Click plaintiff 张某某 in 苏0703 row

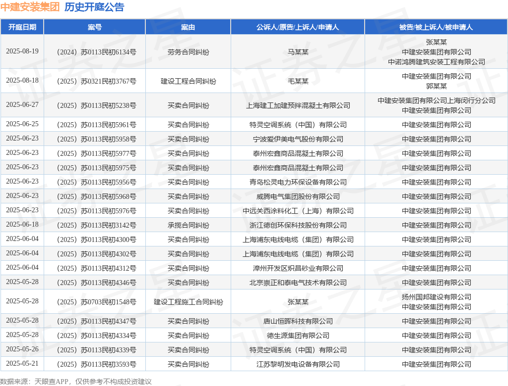[298, 302]
